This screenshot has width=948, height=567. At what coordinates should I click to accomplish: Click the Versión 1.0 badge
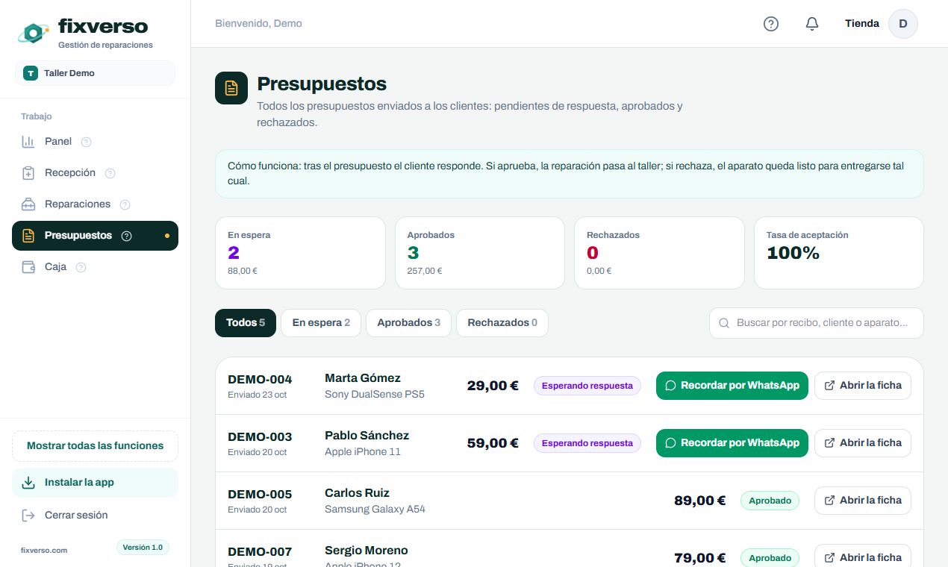(x=143, y=548)
